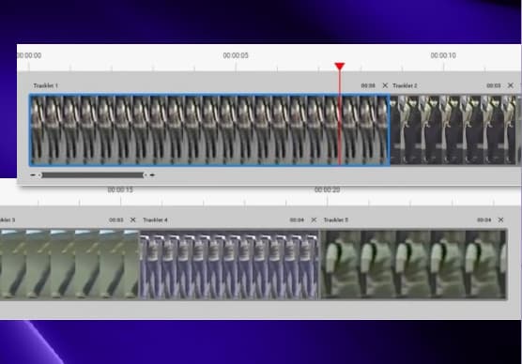This screenshot has width=522, height=364.
Task: Select the Tracklet 3 filmstrip
Action: click(x=69, y=265)
